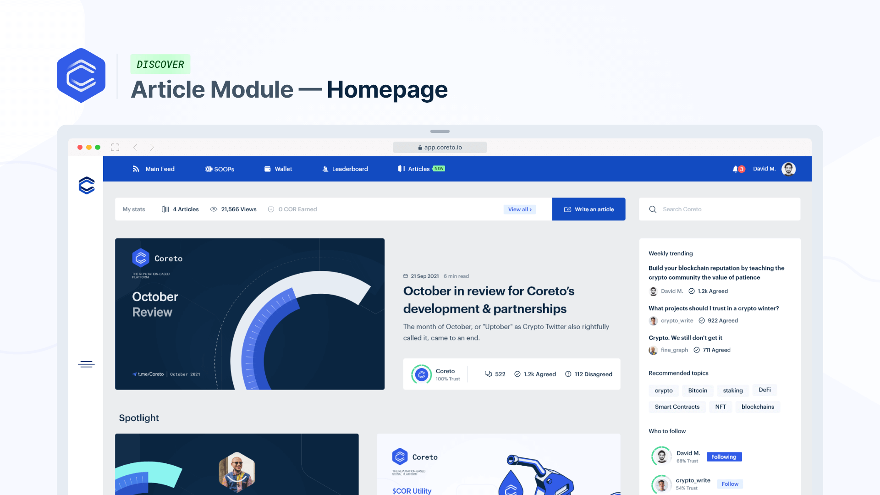Click the hamburger menu icon on the left
The width and height of the screenshot is (880, 495).
click(x=87, y=364)
